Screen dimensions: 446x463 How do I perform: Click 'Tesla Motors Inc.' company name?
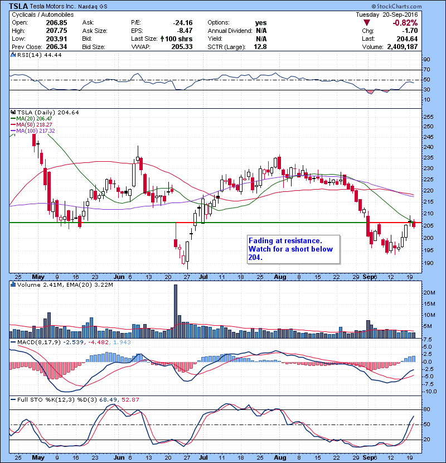[x=52, y=7]
